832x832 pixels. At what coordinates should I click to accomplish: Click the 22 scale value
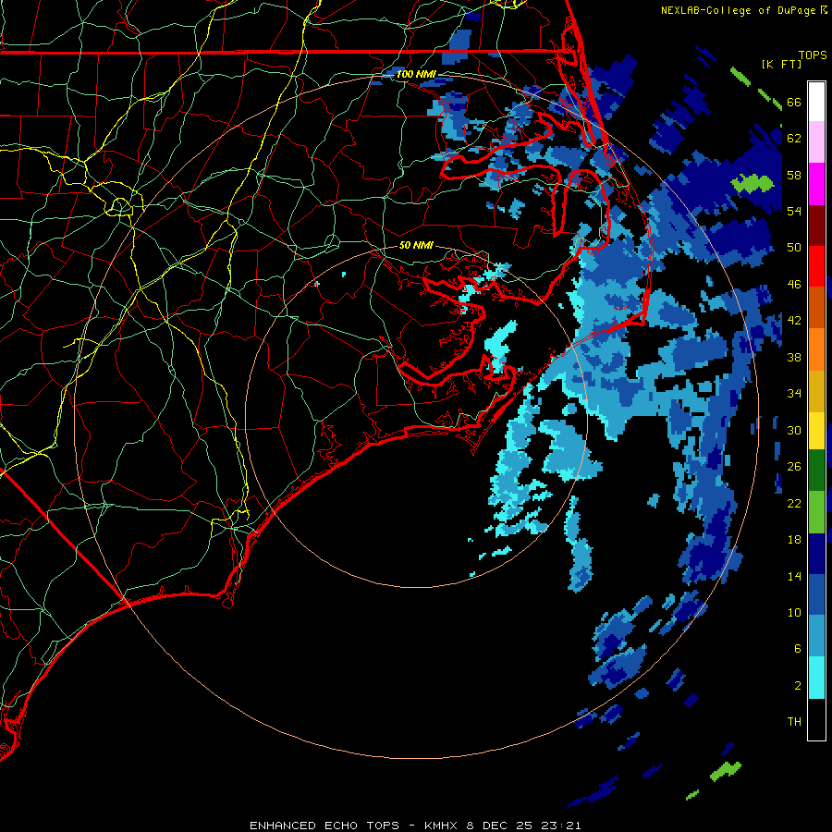click(794, 503)
